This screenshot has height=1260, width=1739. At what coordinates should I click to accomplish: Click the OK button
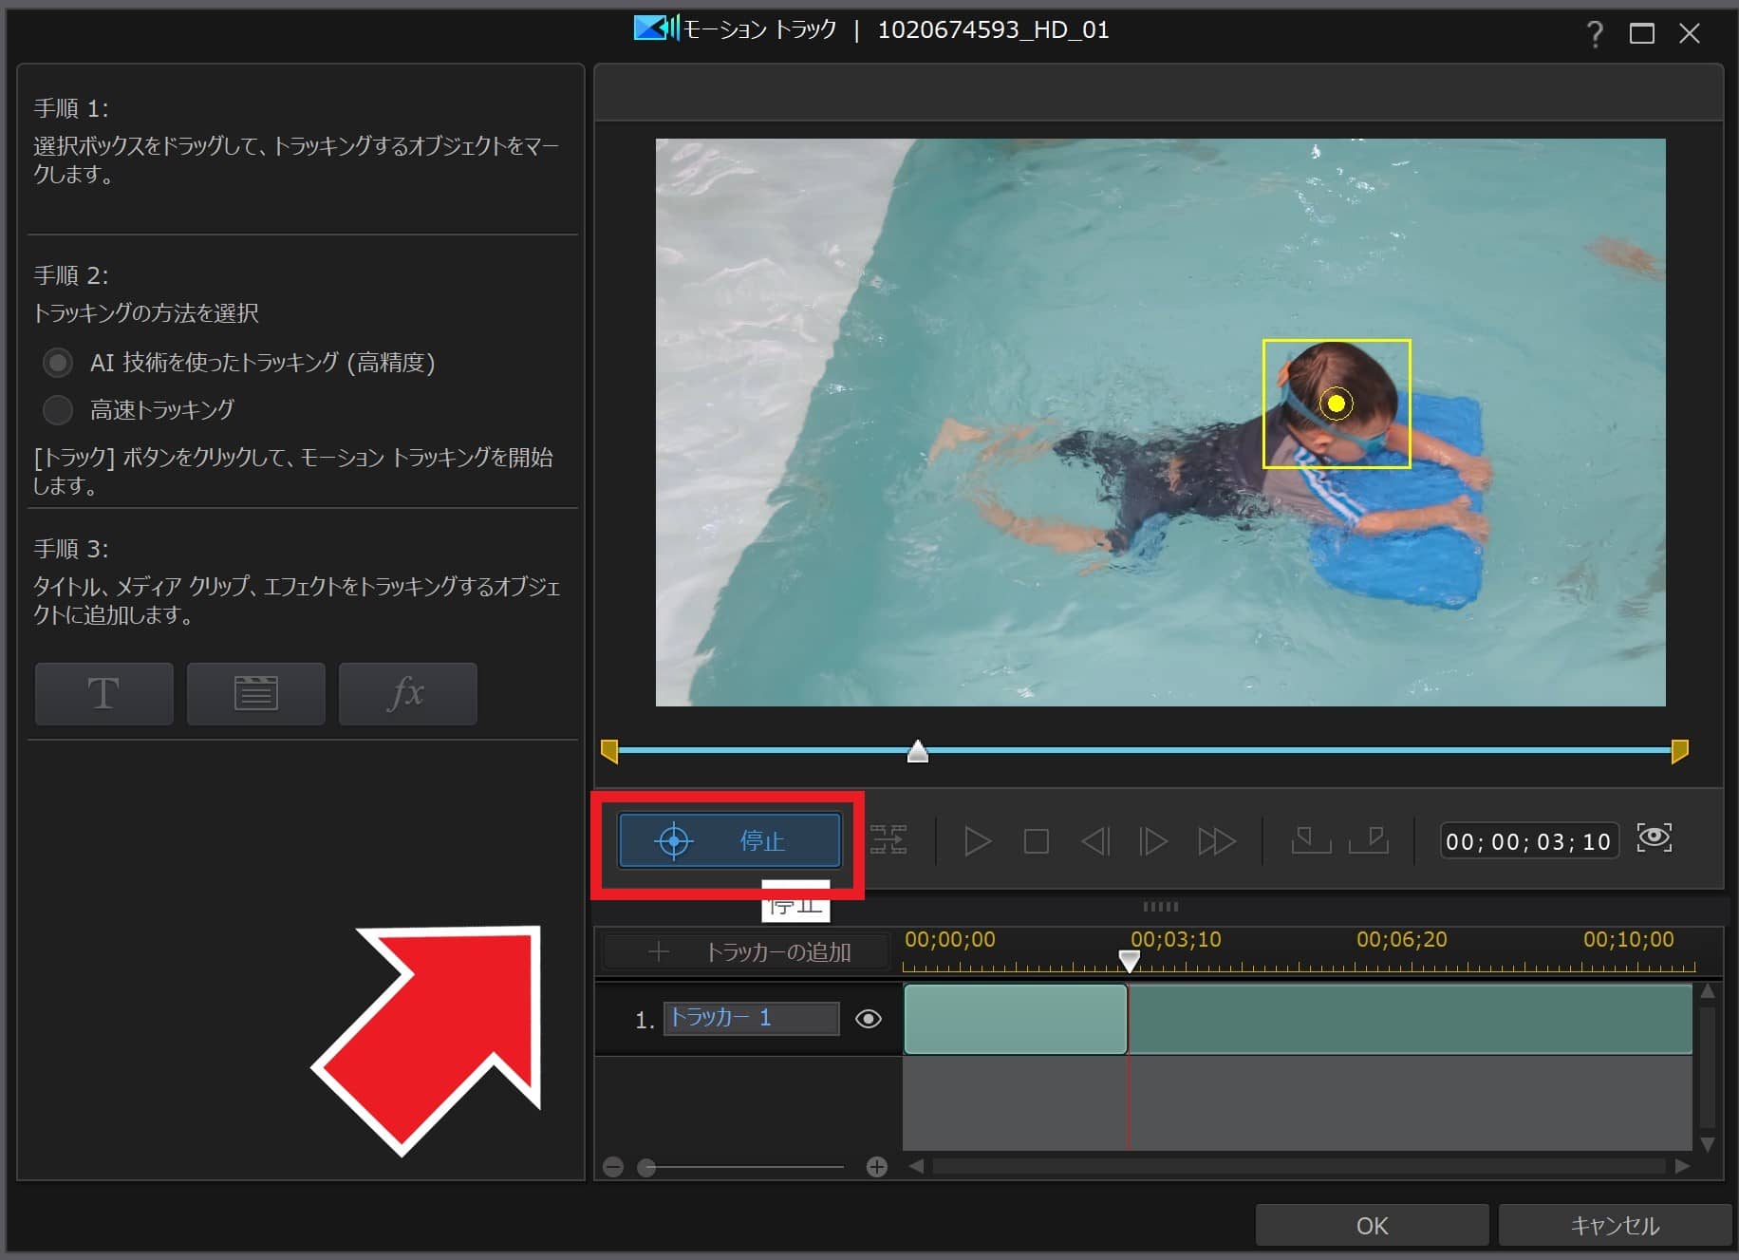[1372, 1226]
